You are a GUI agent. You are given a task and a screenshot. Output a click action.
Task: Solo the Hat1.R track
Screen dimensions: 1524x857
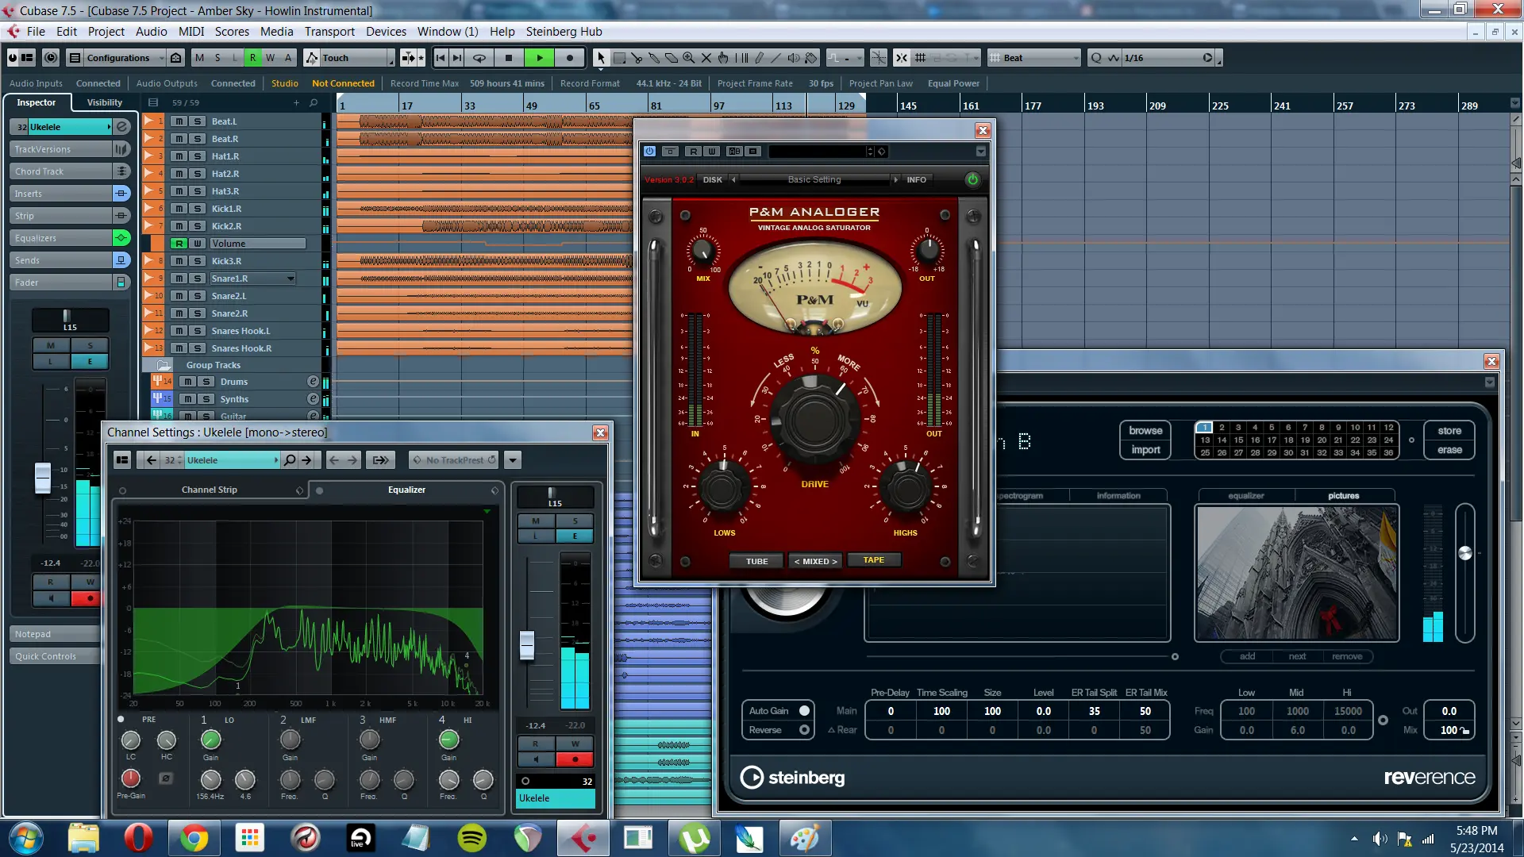click(x=197, y=156)
